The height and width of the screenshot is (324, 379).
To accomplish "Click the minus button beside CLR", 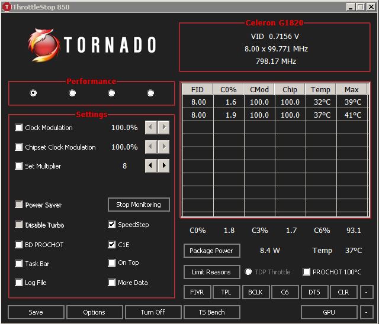I will coord(367,292).
